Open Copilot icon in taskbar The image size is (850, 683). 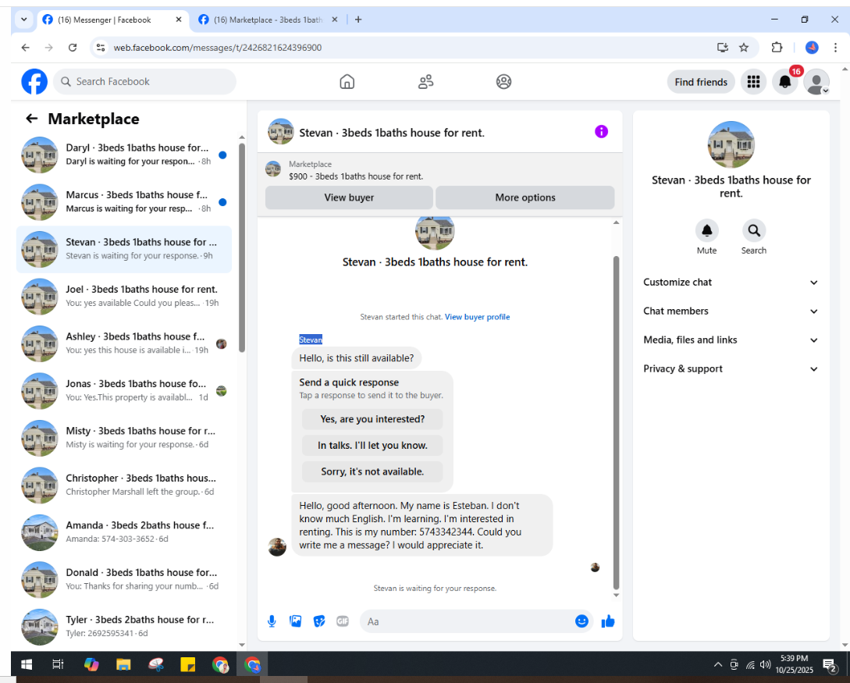click(x=91, y=664)
